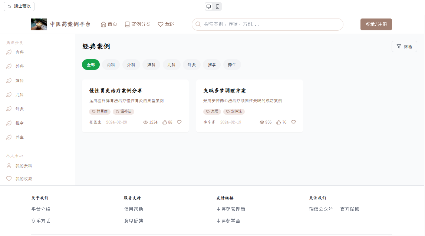
Task: Click the platform logo thumbnail
Action: [x=39, y=24]
